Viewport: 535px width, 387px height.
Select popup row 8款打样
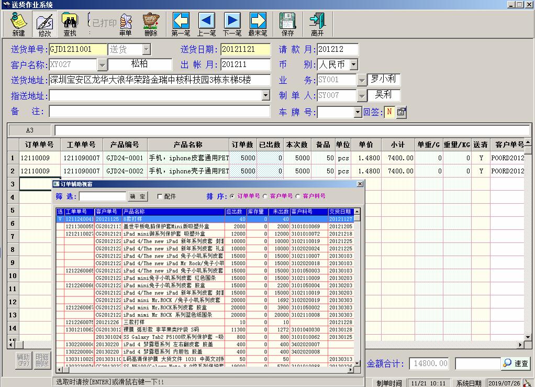tap(205, 219)
